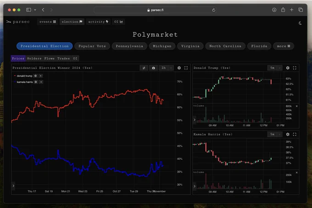Screen dimensions: 312x208
Task: Expand main chart to fullscreen
Action: point(186,68)
